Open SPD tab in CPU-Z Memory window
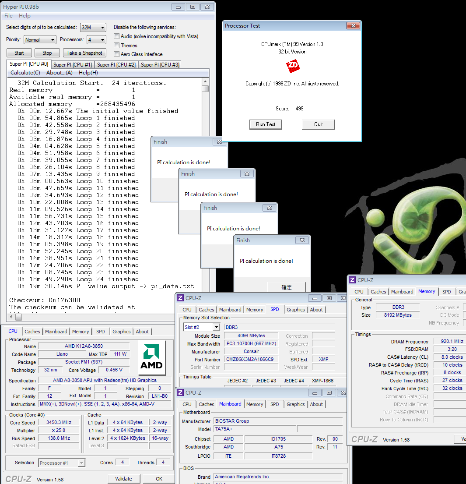This screenshot has height=484, width=466. pyautogui.click(x=447, y=292)
